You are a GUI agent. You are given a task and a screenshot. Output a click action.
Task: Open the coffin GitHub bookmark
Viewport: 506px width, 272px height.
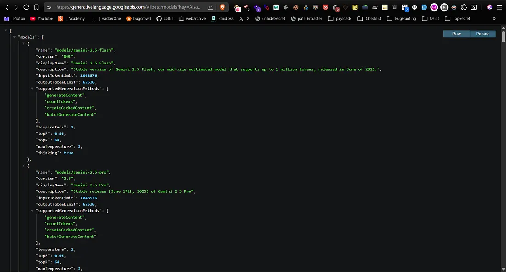(x=165, y=19)
